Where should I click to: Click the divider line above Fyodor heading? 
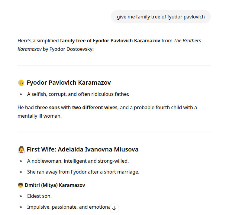coord(114,65)
